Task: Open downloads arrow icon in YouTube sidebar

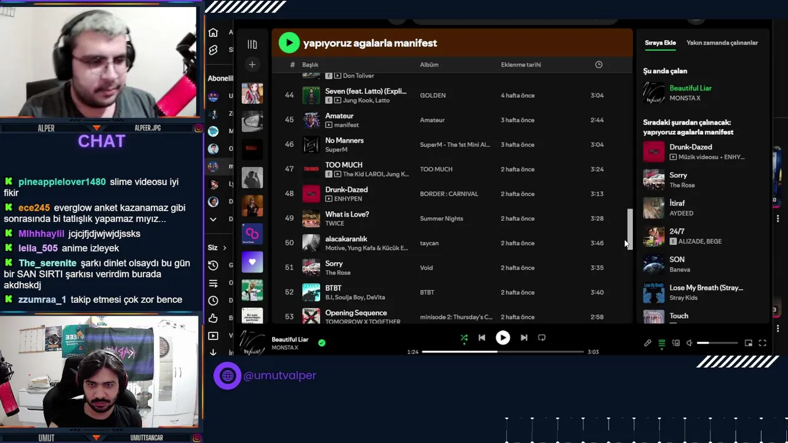Action: [213, 352]
